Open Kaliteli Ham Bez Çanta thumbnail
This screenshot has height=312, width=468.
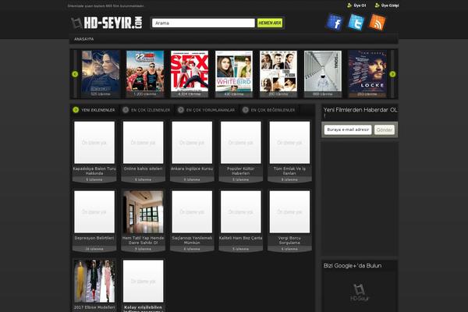pos(241,211)
